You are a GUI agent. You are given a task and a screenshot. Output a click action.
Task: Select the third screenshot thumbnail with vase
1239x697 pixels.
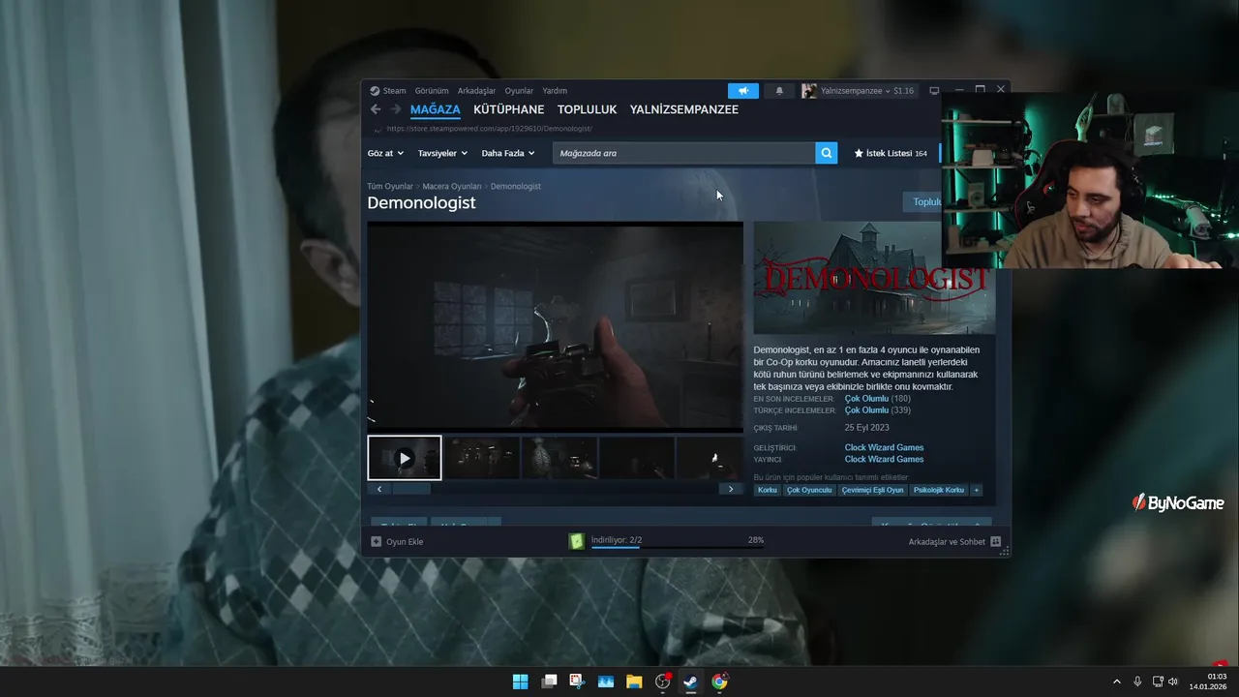559,458
